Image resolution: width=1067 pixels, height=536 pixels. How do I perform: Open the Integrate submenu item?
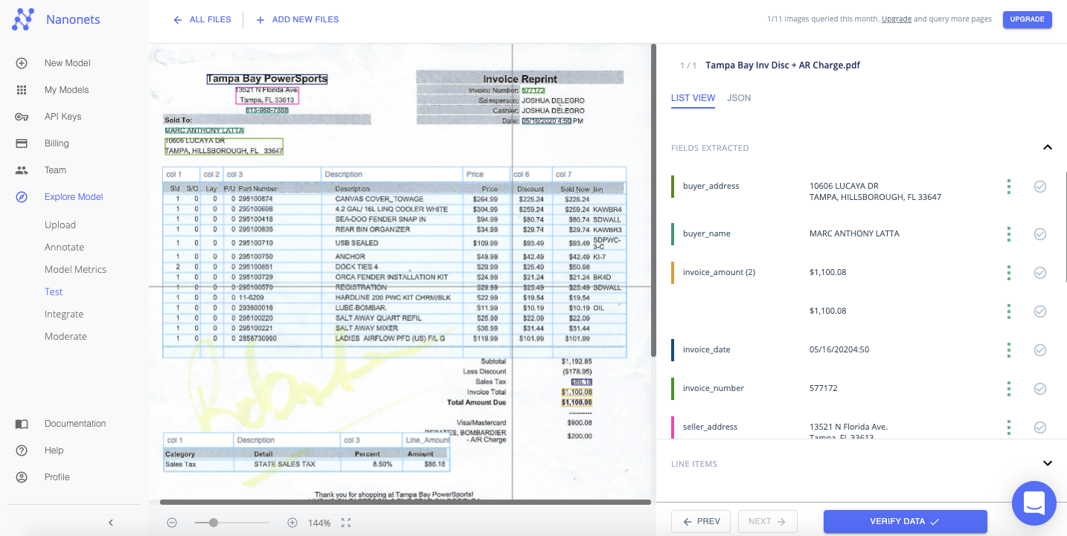pos(64,314)
